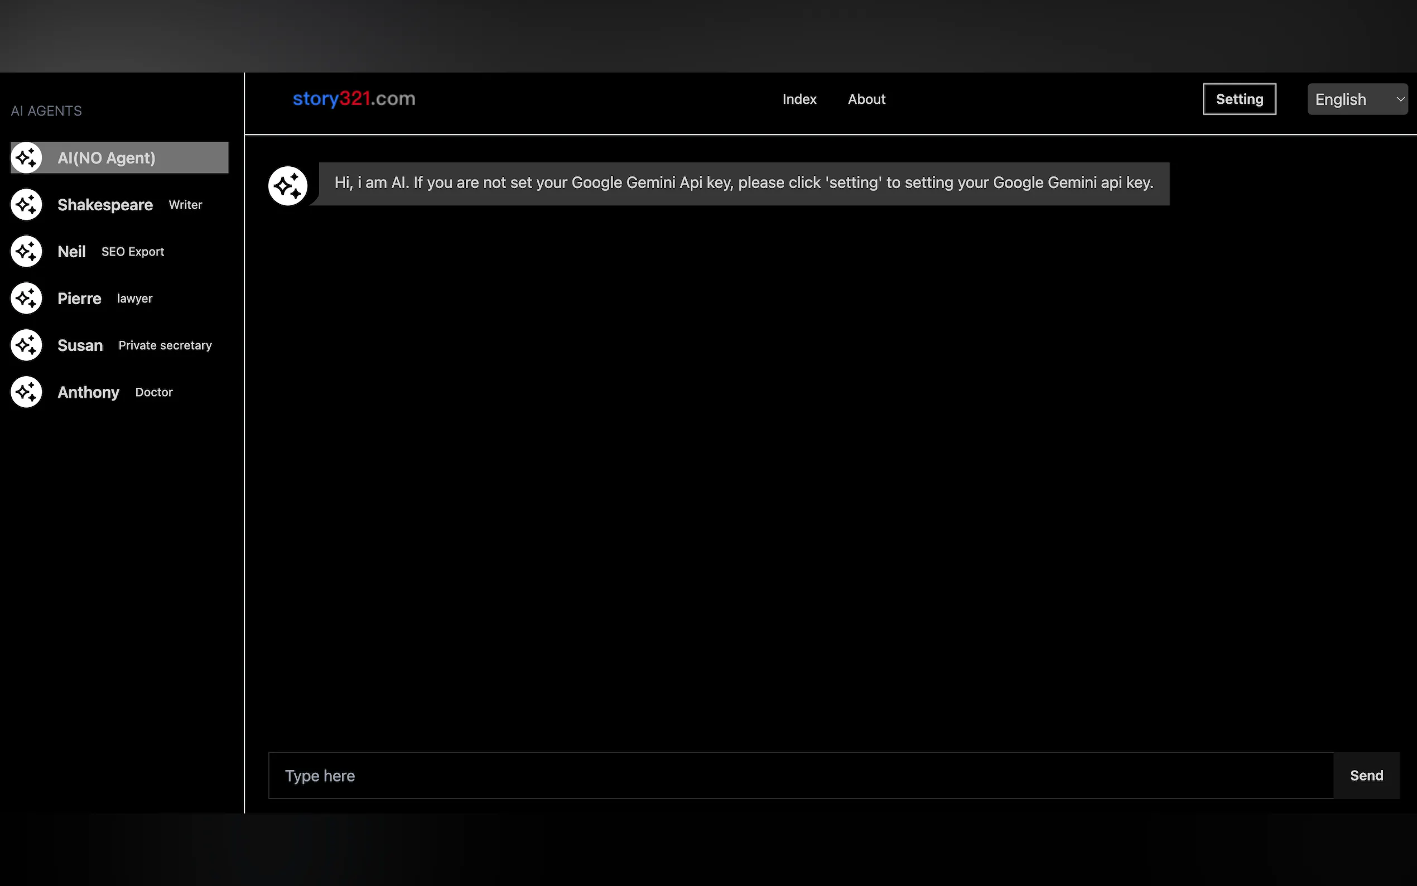Click the AI(NO Agent) sparkle avatar icon
The width and height of the screenshot is (1417, 886).
pyautogui.click(x=26, y=158)
